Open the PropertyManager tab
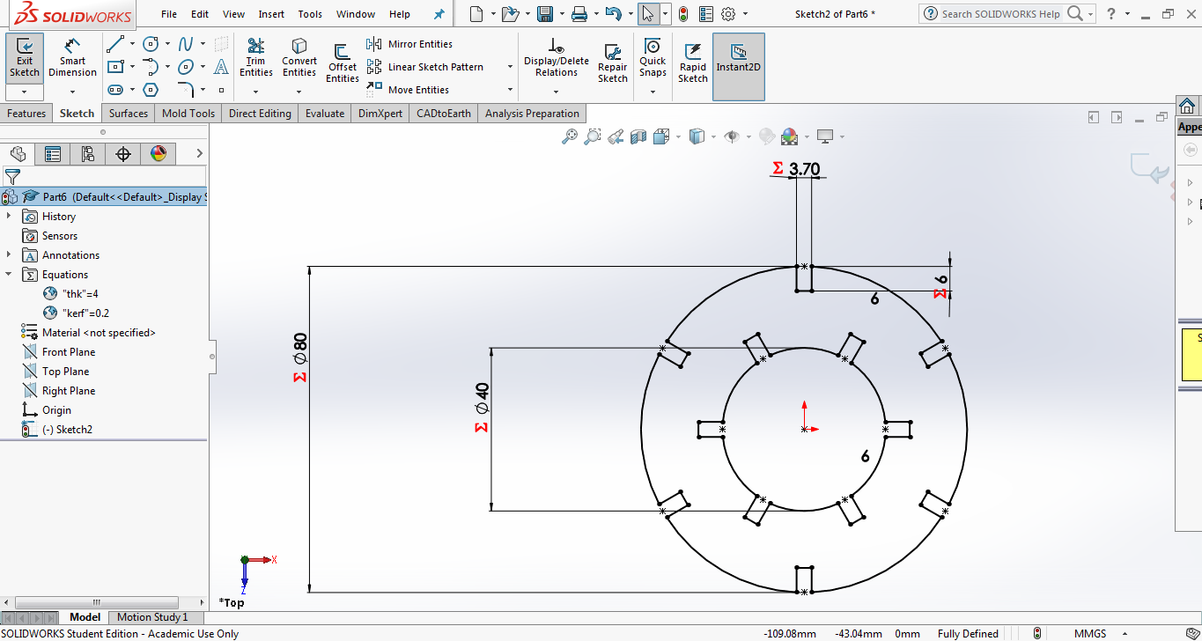 point(53,154)
